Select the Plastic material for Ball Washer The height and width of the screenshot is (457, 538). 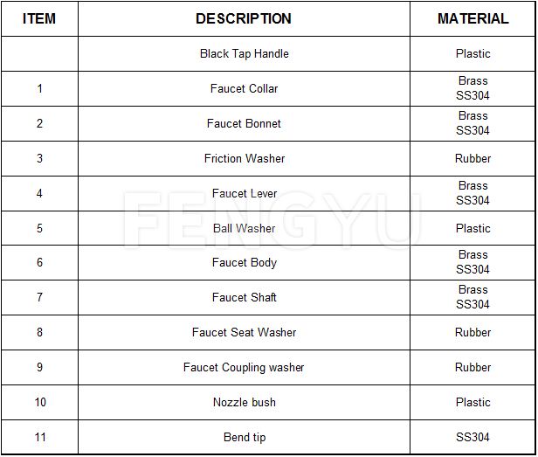click(x=472, y=228)
